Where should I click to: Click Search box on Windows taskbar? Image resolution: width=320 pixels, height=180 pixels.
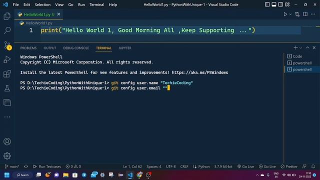coord(22,175)
